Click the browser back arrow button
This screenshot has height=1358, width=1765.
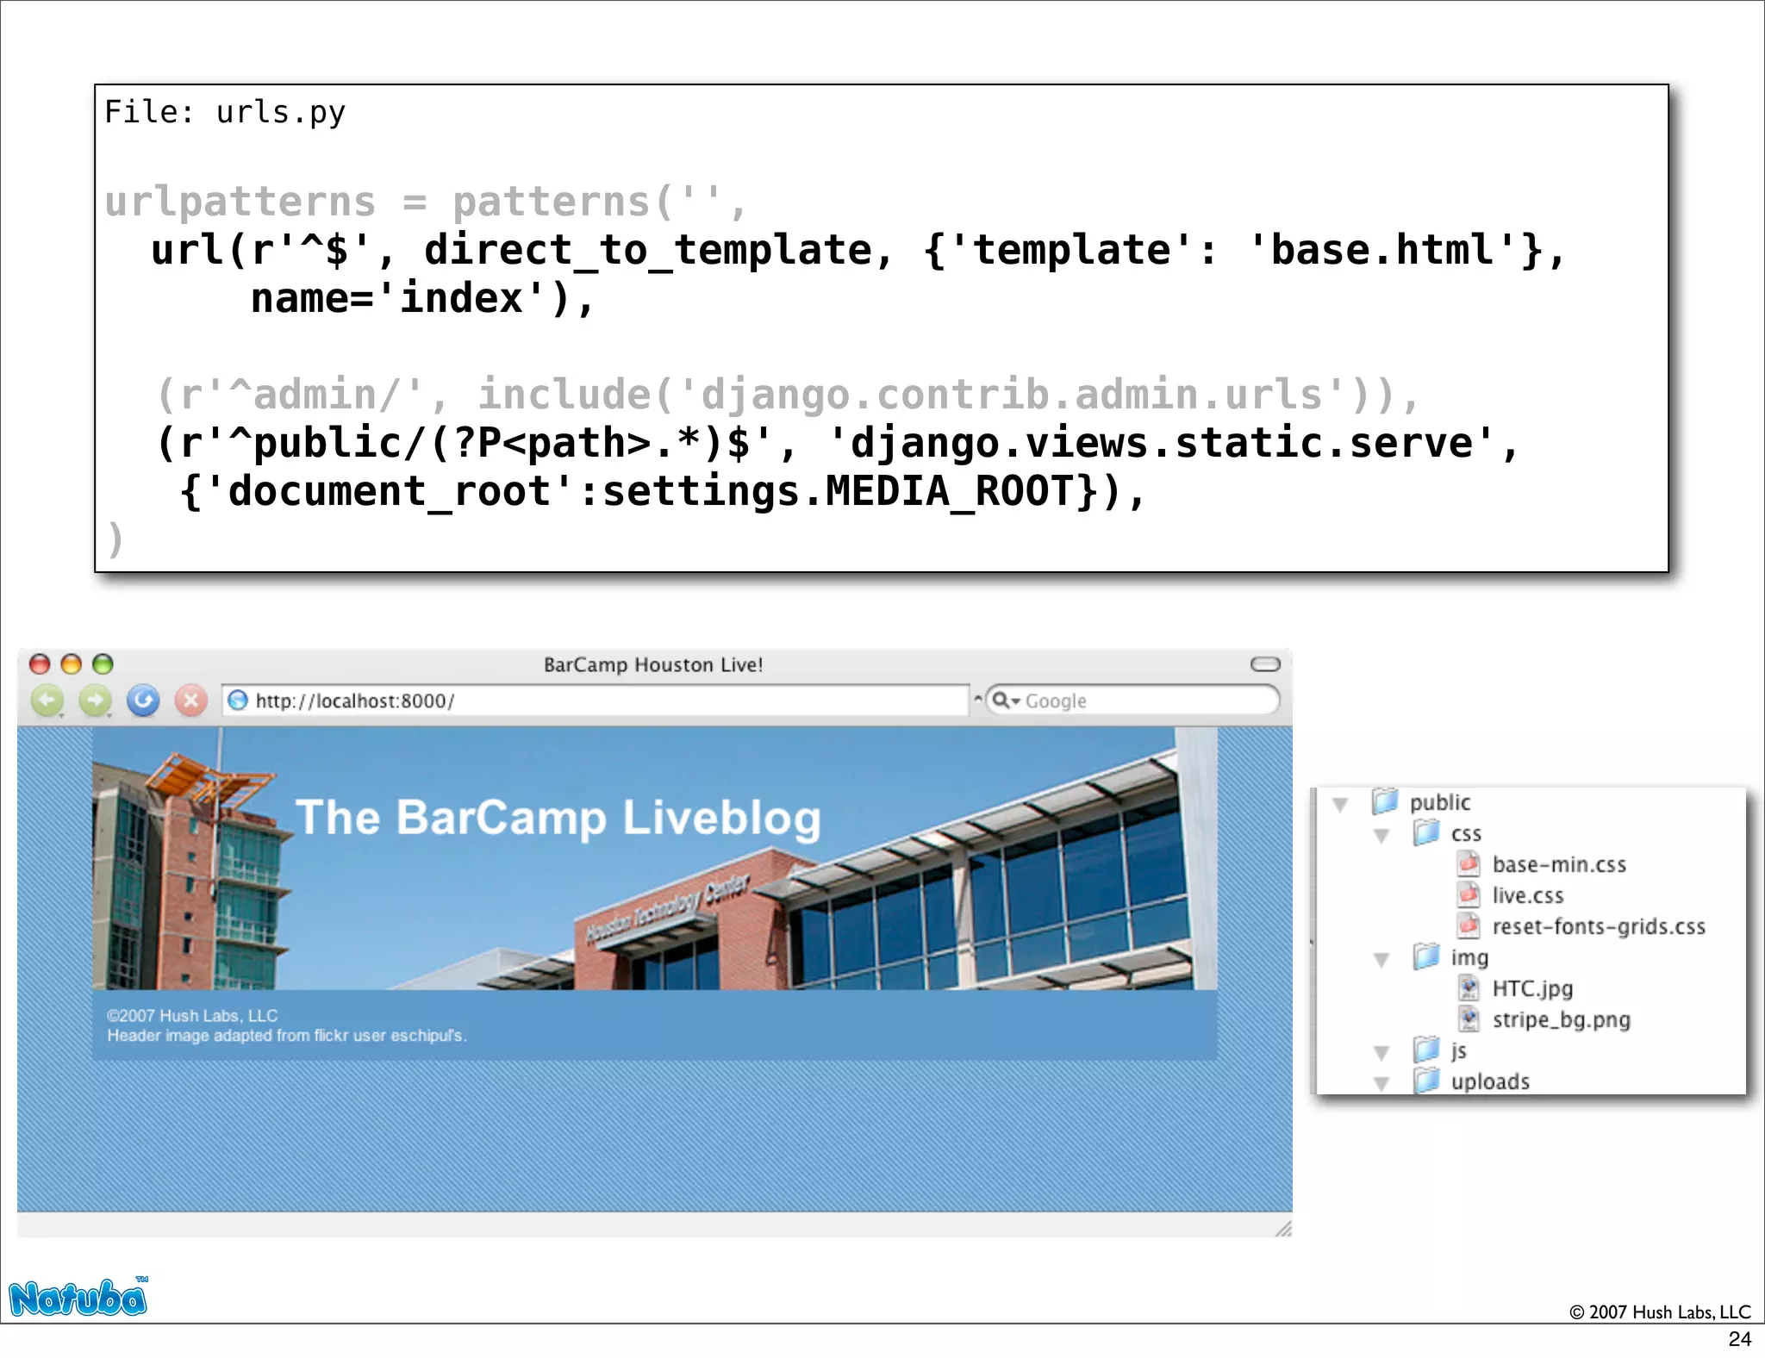47,700
